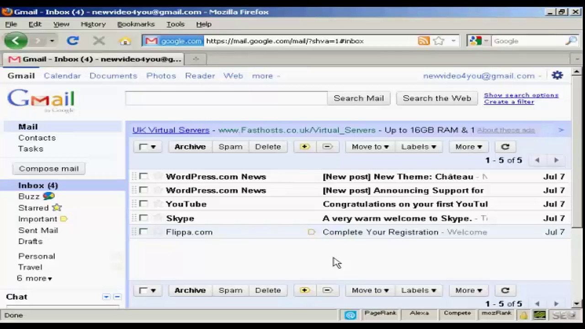Star the YouTube email
Image resolution: width=585 pixels, height=329 pixels.
point(157,204)
